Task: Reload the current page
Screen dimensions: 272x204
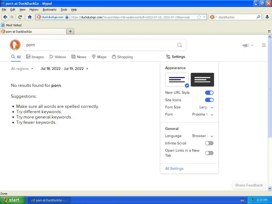Action: (x=20, y=17)
